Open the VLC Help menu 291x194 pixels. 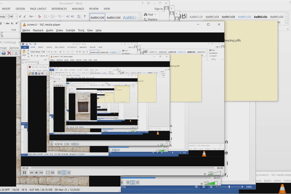click(98, 30)
